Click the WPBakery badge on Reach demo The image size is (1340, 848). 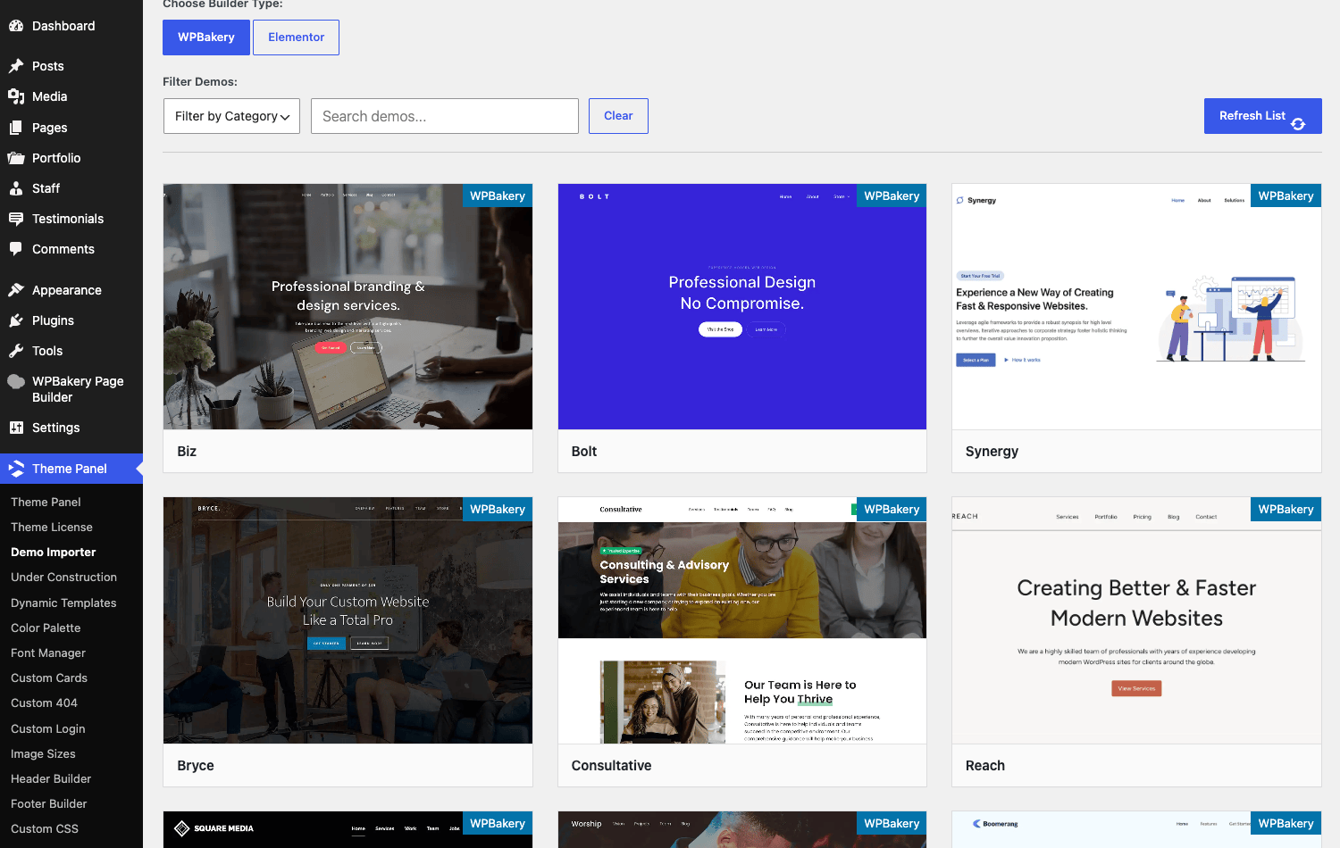pos(1286,509)
